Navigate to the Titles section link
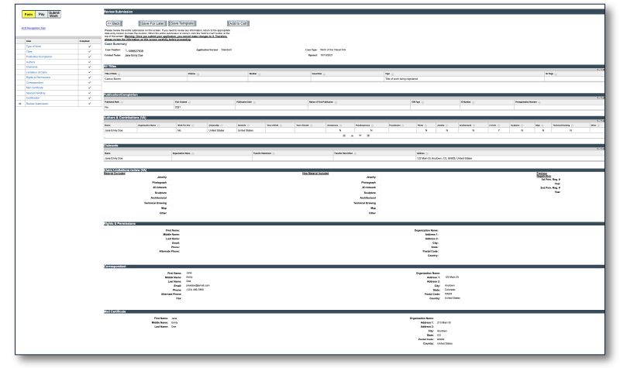 pyautogui.click(x=29, y=53)
